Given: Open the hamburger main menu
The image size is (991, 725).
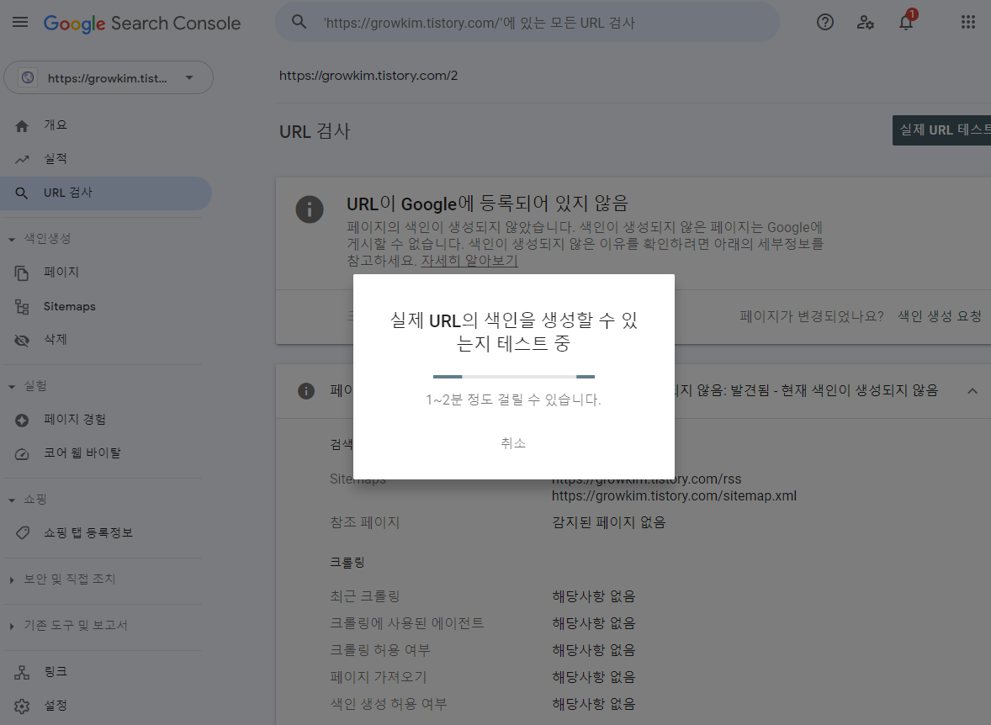Looking at the screenshot, I should point(20,22).
